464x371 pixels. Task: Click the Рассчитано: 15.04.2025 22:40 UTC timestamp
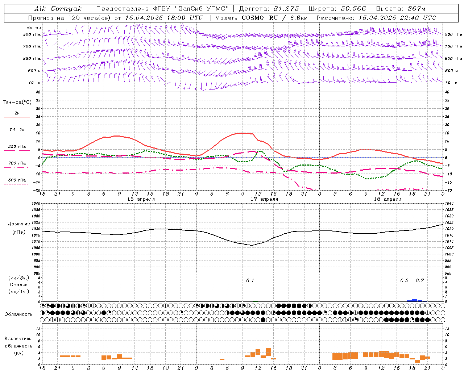(x=376, y=18)
